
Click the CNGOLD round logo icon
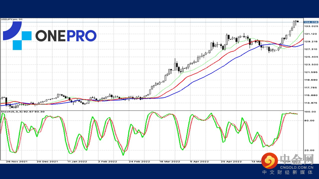pos(270,161)
